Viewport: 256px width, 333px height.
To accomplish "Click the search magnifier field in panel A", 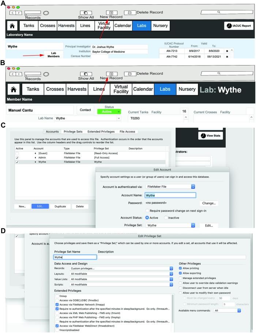I will click(x=227, y=12).
